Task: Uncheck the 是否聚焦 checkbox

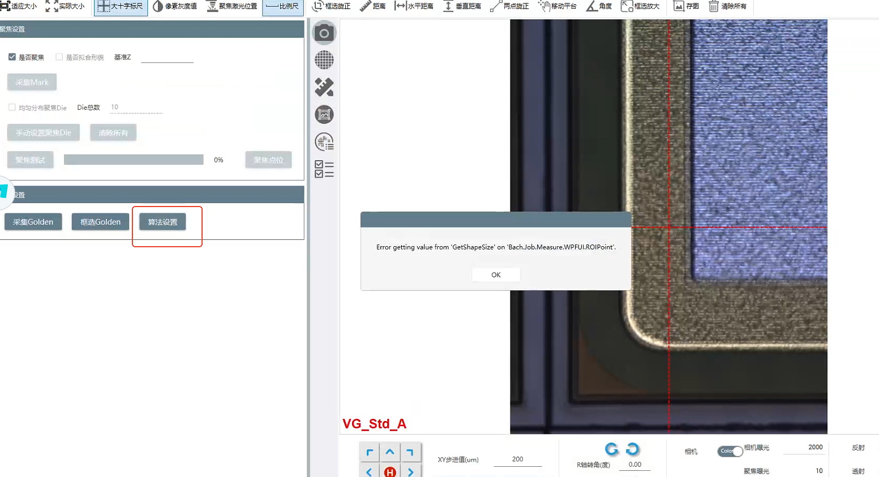Action: (12, 57)
